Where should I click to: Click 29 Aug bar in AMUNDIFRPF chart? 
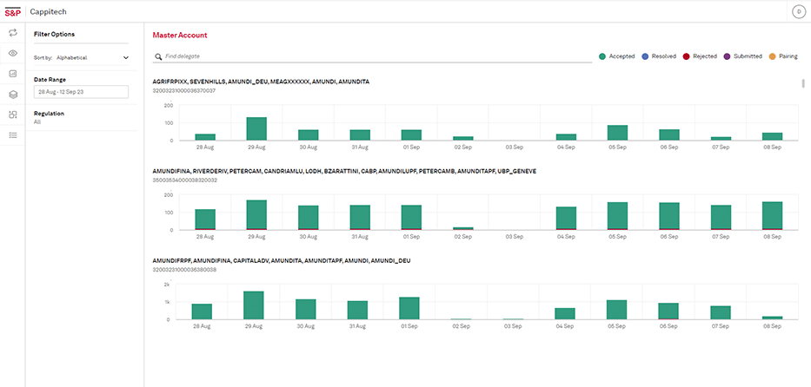(x=254, y=305)
